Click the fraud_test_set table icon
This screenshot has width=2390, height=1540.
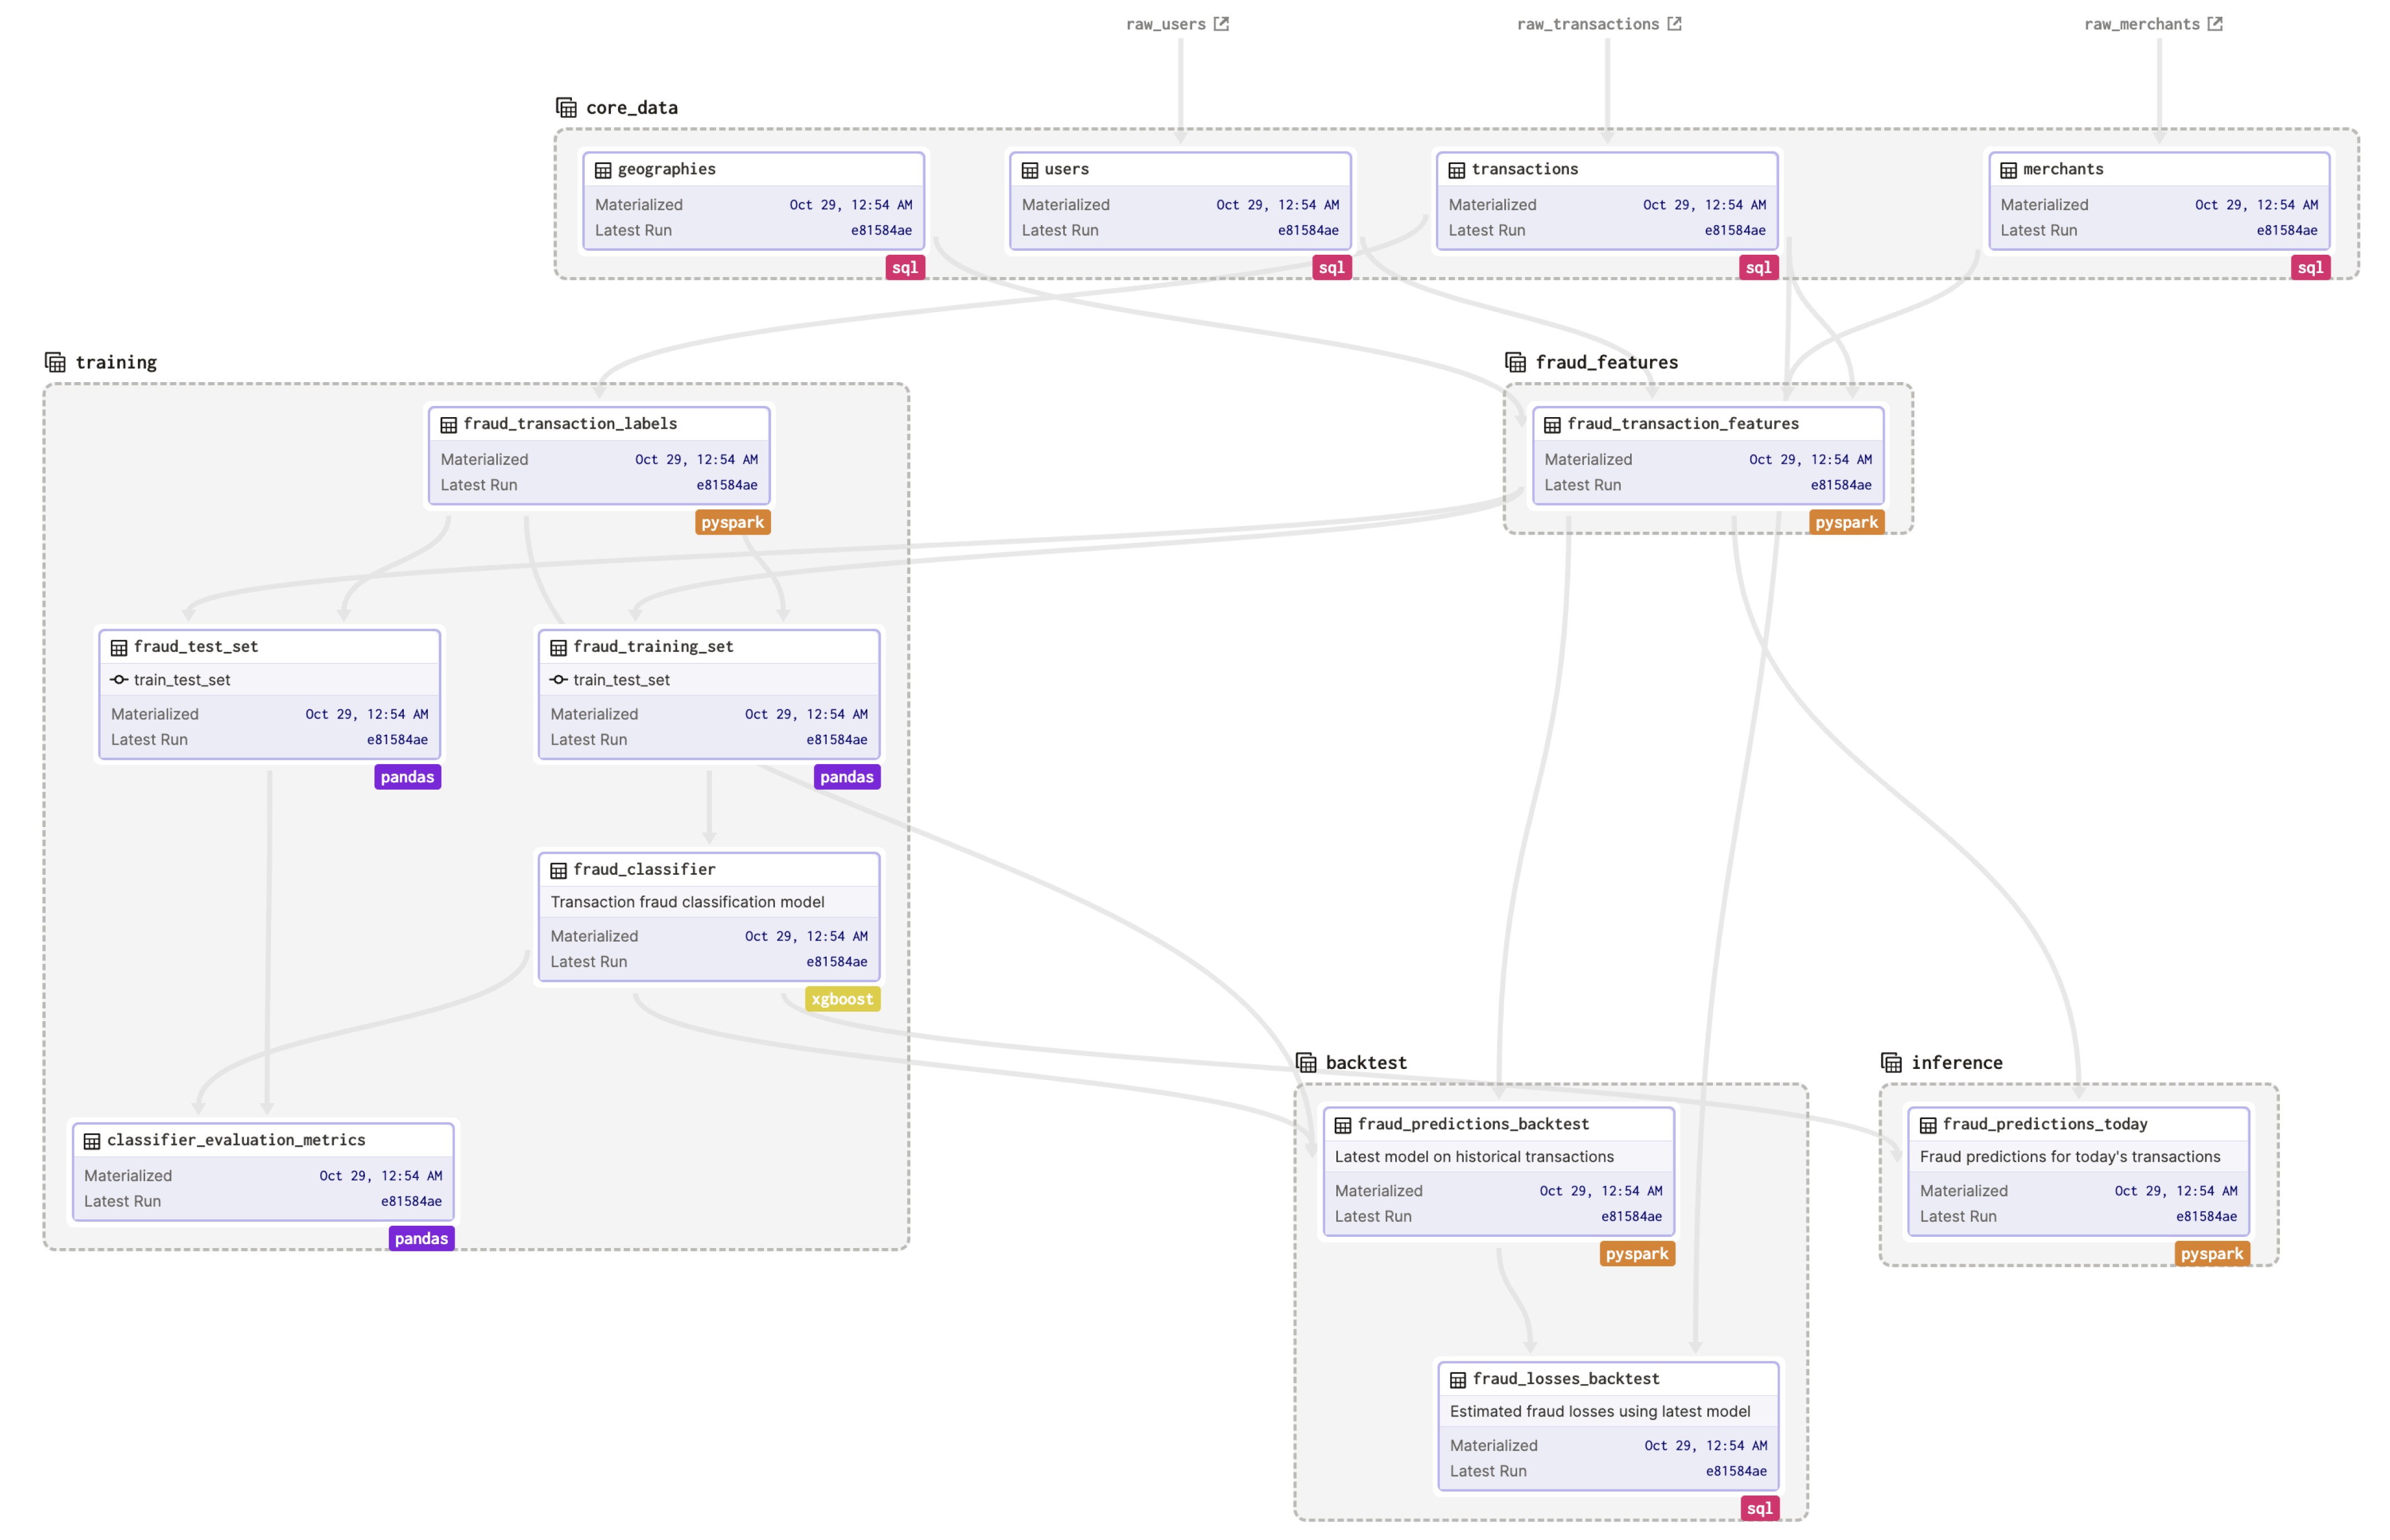click(x=119, y=648)
